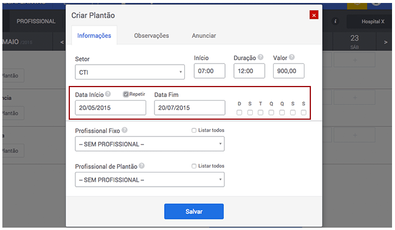Click the Valor field with 900,00
The image size is (395, 230).
(x=288, y=71)
